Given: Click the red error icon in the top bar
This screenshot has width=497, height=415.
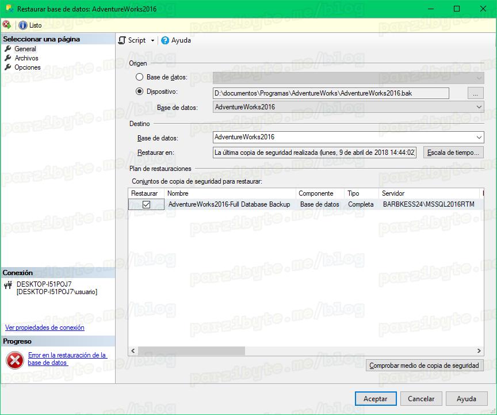Looking at the screenshot, I should click(x=6, y=25).
